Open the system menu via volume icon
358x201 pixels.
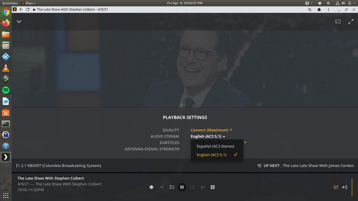point(344,3)
